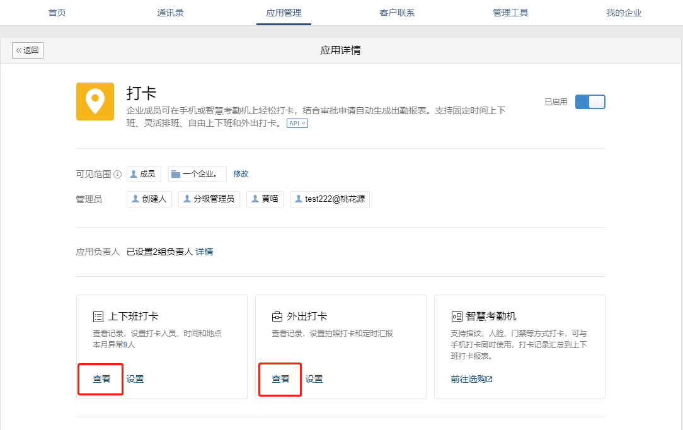
Task: Click the yellow 打卡 location pin app icon
Action: (x=95, y=102)
